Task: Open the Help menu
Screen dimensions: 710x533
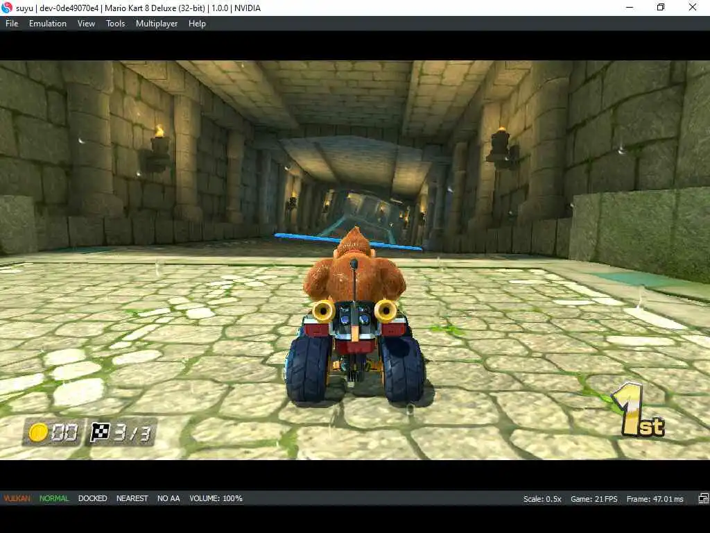Action: [197, 24]
